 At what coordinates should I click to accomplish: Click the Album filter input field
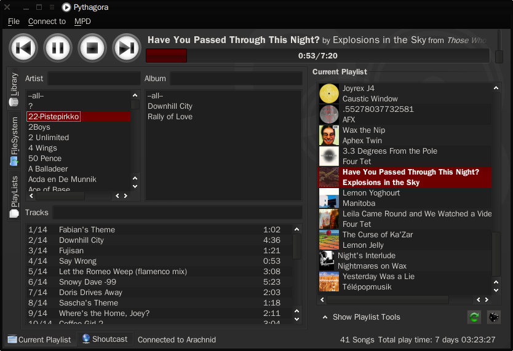click(236, 79)
